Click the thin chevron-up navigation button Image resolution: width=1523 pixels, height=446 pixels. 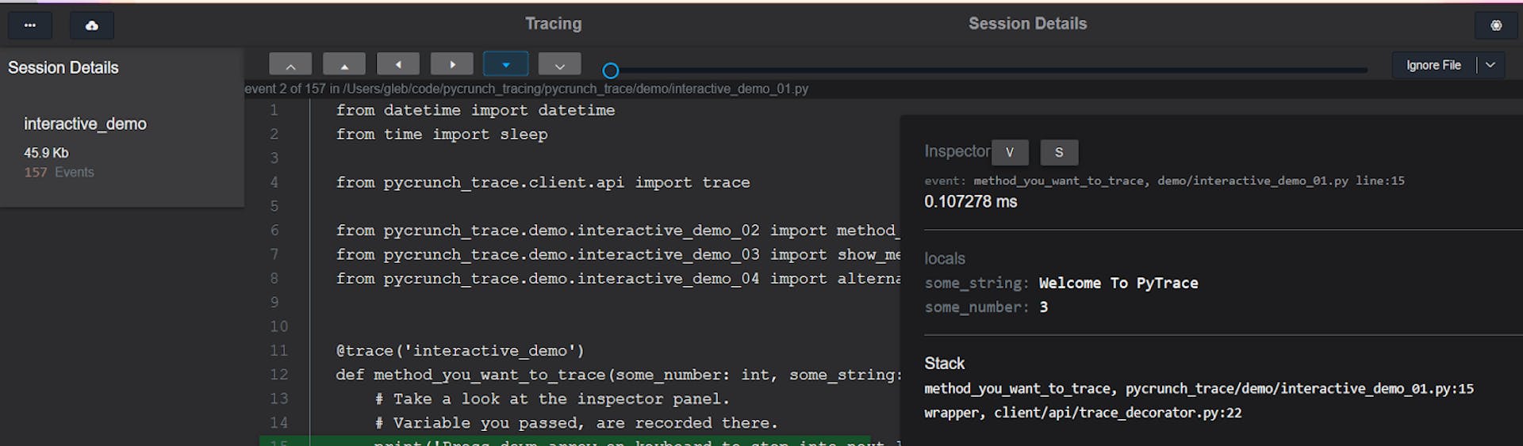pos(290,65)
